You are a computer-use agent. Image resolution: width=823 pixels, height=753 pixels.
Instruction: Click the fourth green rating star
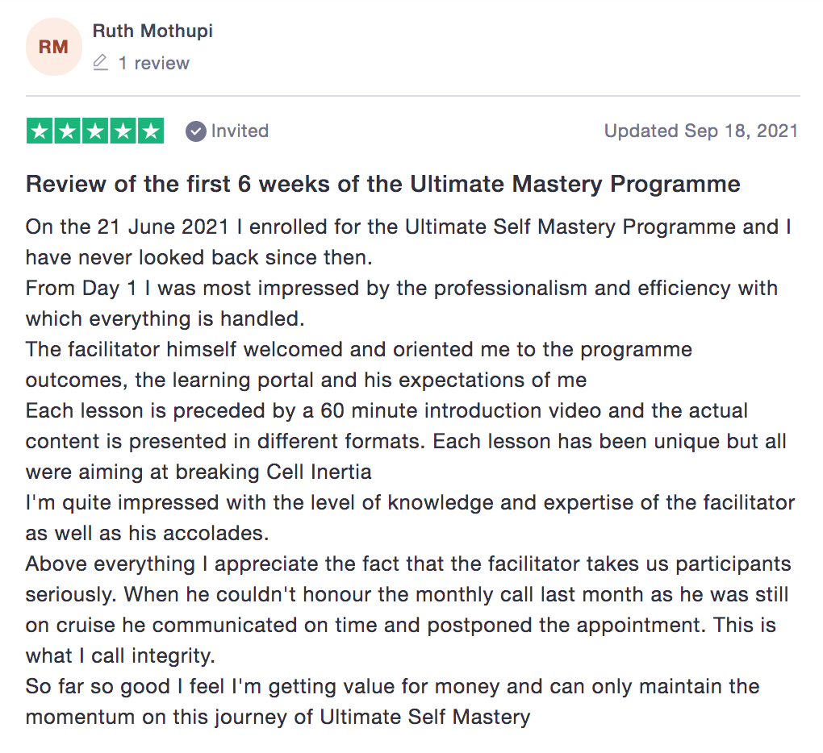pyautogui.click(x=123, y=131)
